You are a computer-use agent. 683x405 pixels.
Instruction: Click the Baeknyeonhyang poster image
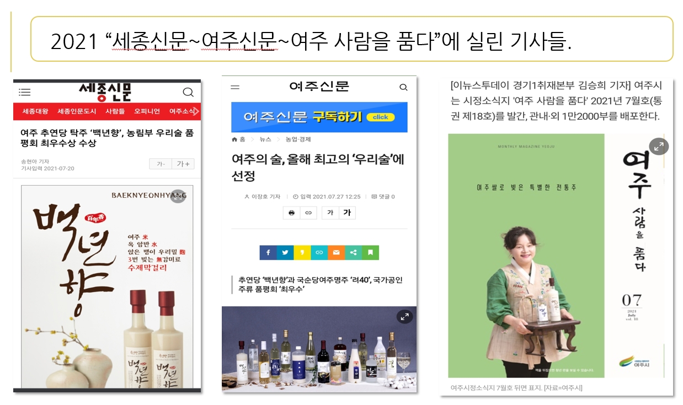107,286
